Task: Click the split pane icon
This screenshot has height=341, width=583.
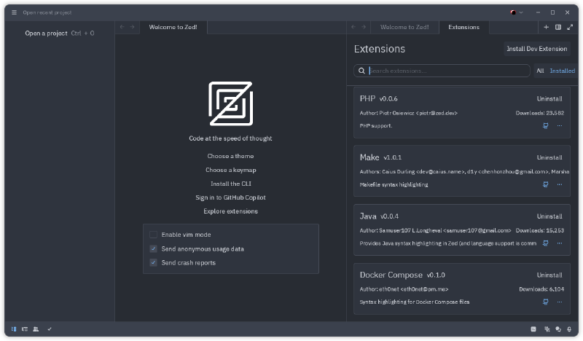Action: click(558, 27)
